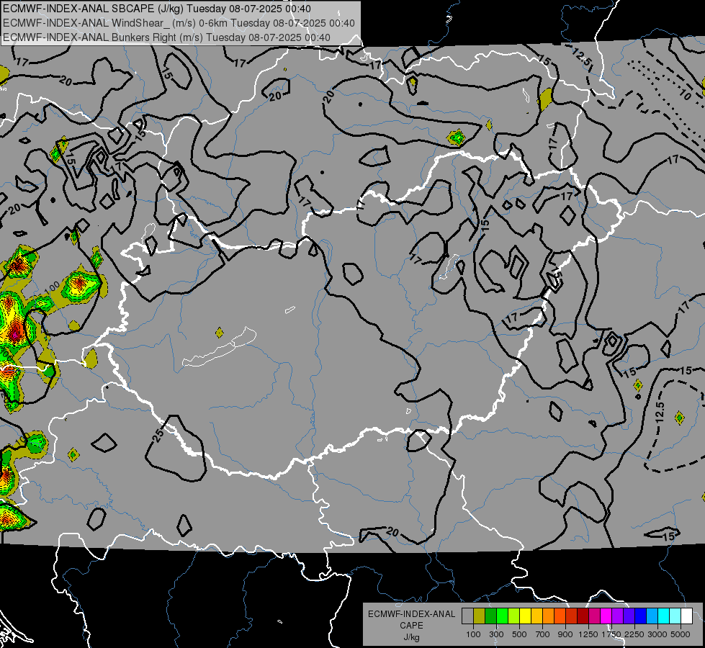Screen dimensions: 705x648
Task: Click the legend value 5000
Action: click(x=681, y=634)
